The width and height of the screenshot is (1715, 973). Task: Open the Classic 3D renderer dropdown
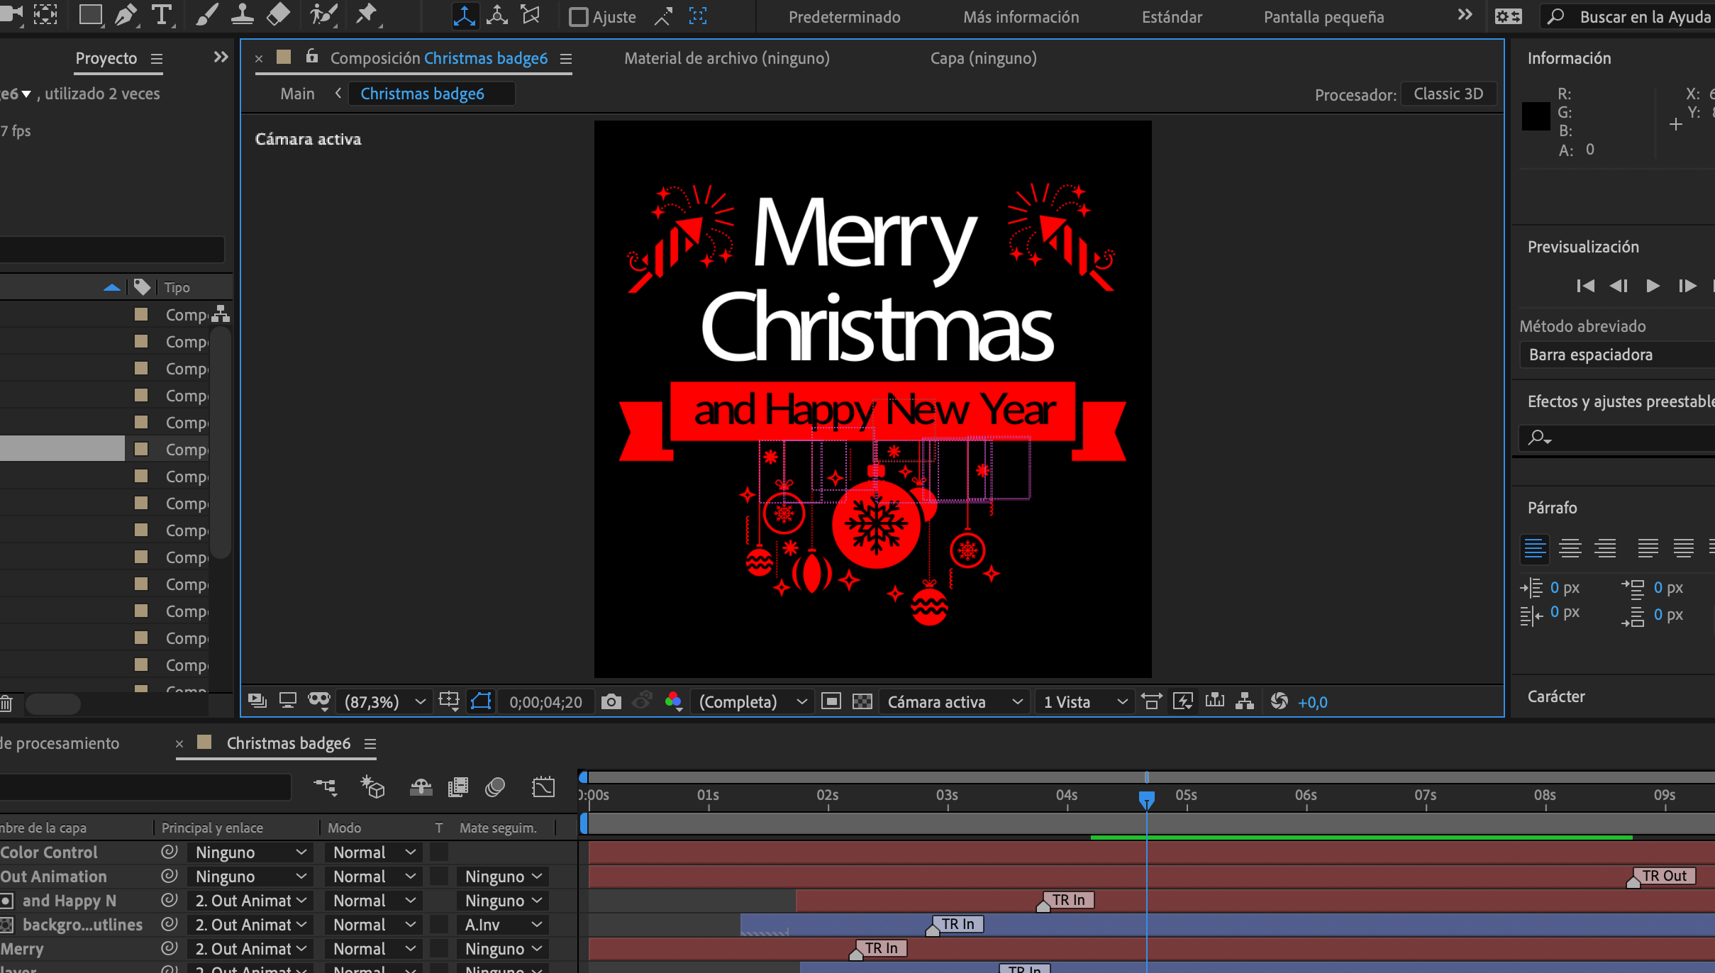pyautogui.click(x=1448, y=94)
